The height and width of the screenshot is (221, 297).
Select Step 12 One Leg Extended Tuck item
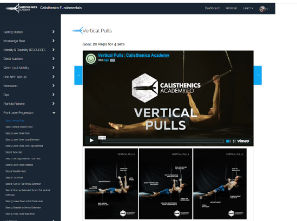28,192
